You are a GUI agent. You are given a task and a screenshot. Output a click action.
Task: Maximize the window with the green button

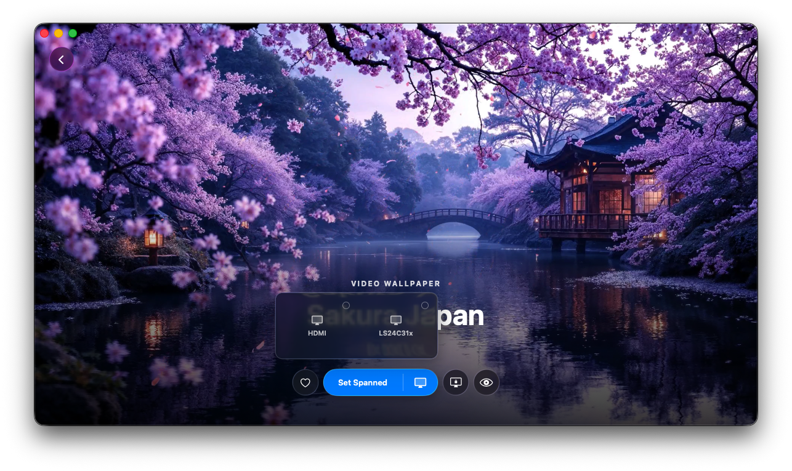[x=73, y=33]
